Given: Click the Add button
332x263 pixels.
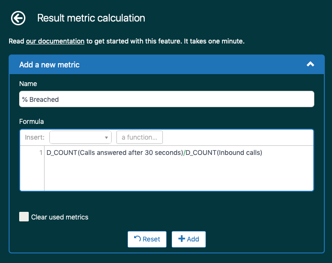Looking at the screenshot, I should [188, 239].
